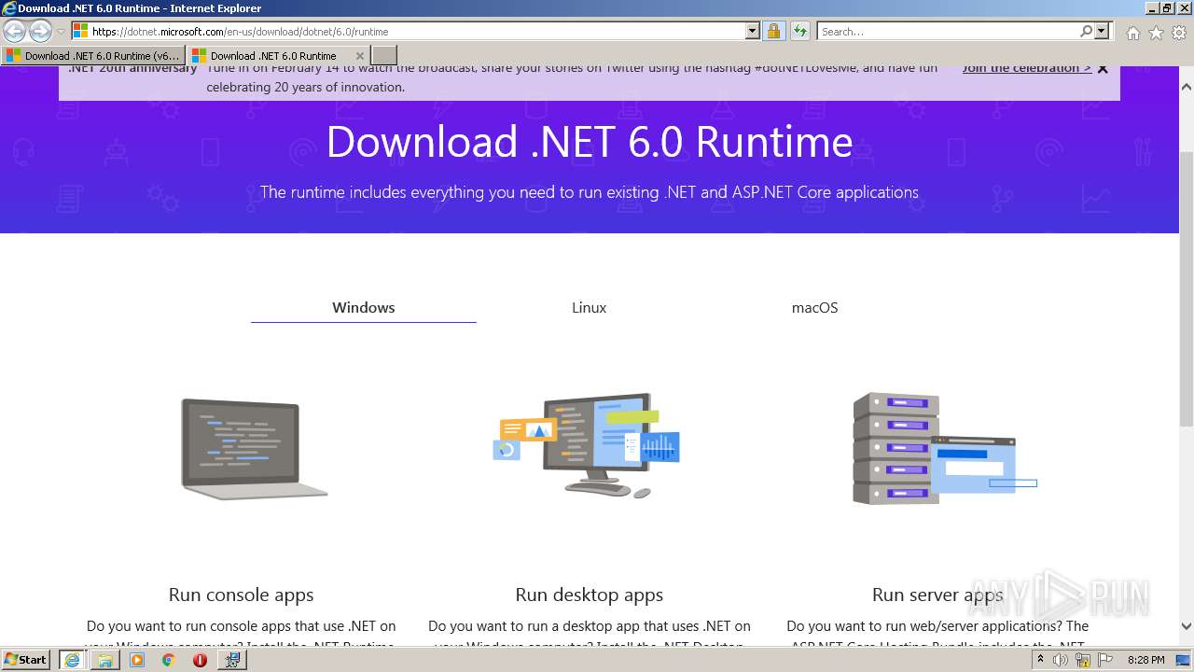Click the security lock icon
The height and width of the screenshot is (672, 1194).
point(773,32)
